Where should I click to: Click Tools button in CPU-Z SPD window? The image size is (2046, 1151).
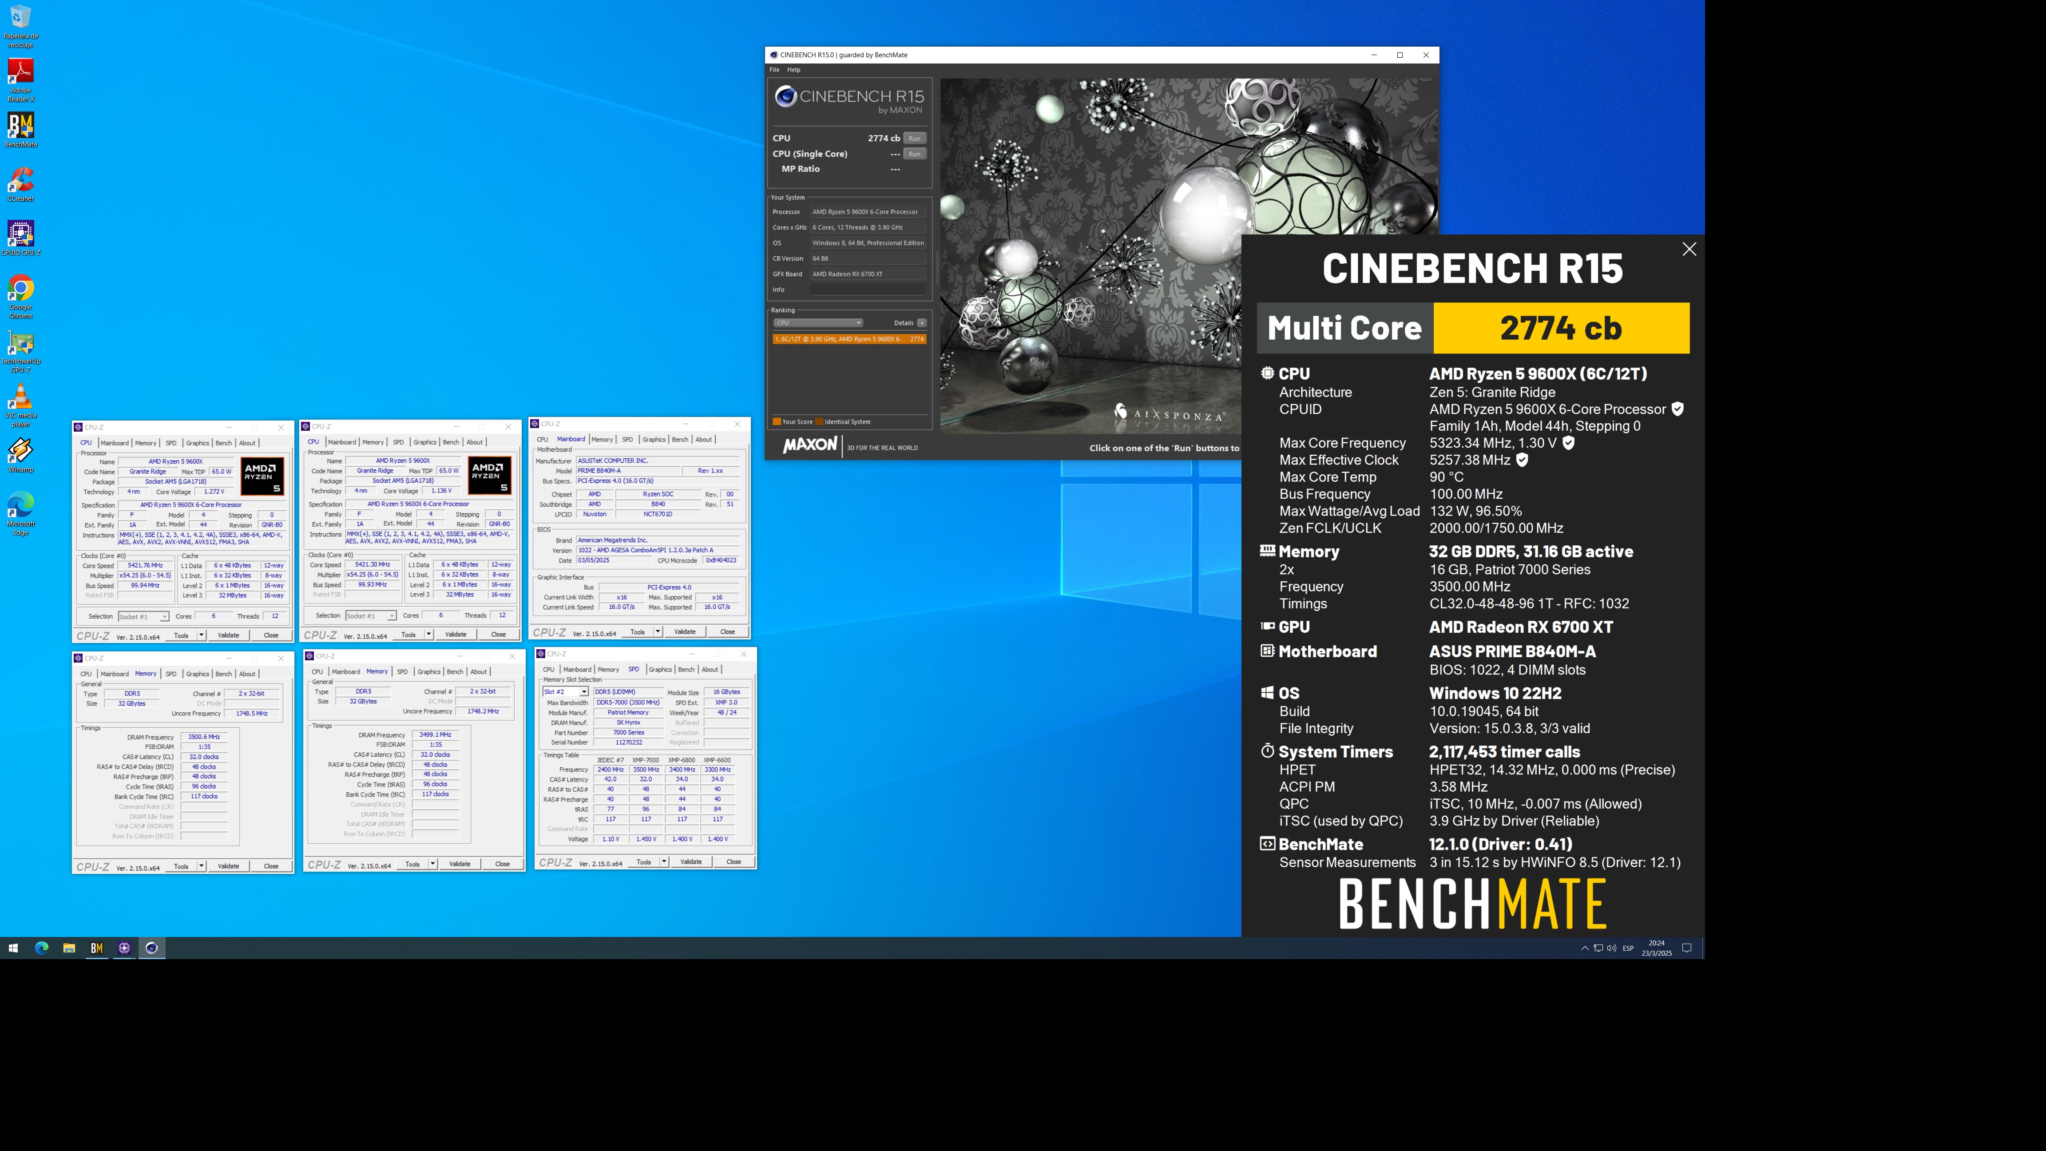pos(644,862)
